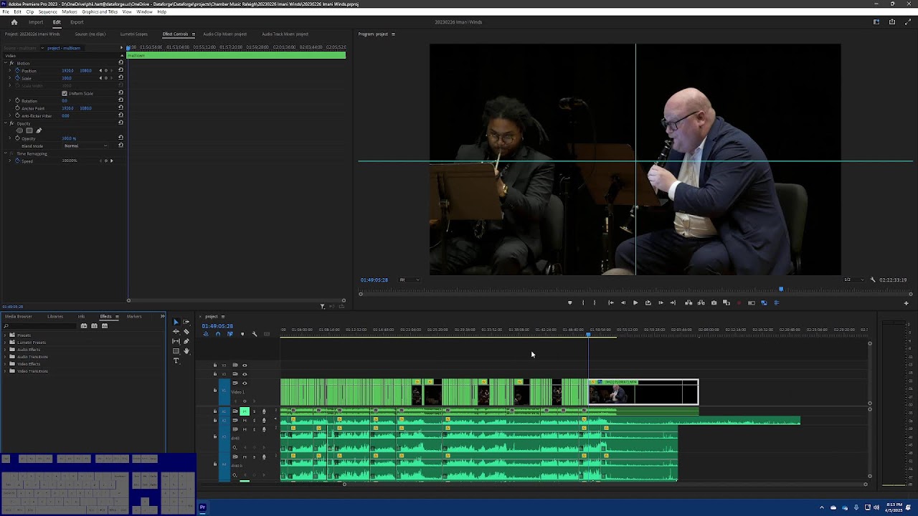
Task: Toggle V2 track output eye
Action: (245, 374)
